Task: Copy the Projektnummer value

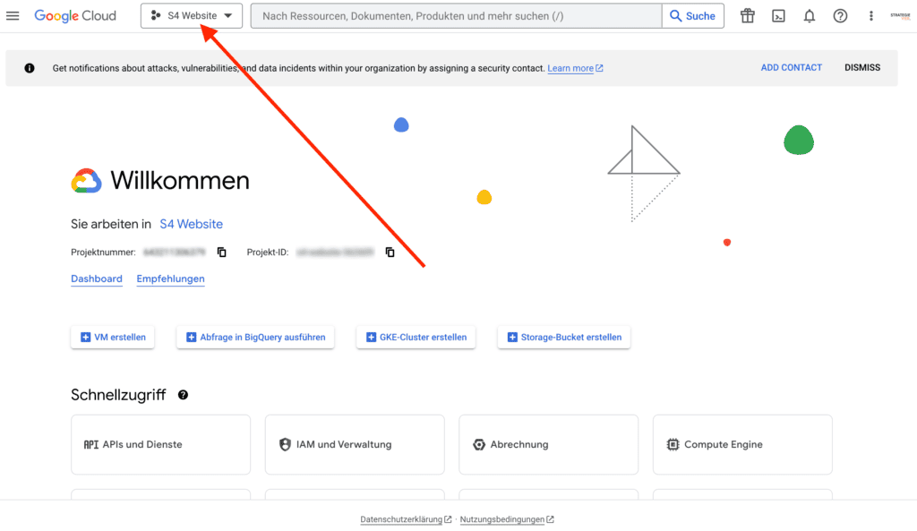Action: point(222,252)
